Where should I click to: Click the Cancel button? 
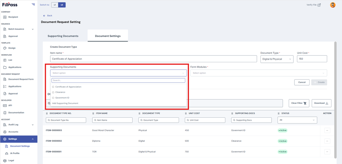(x=302, y=82)
